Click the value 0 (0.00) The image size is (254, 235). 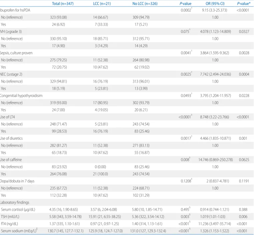tap(100, 167)
